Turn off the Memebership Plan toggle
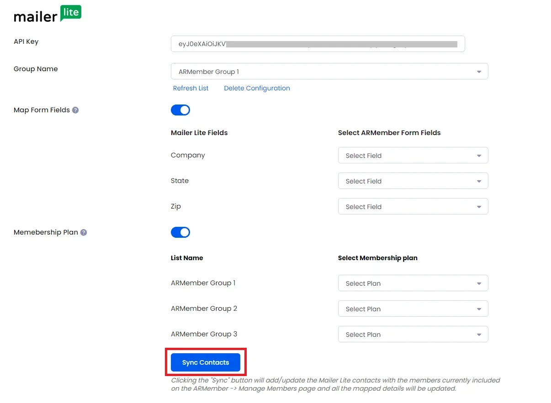The width and height of the screenshot is (551, 403). (180, 232)
